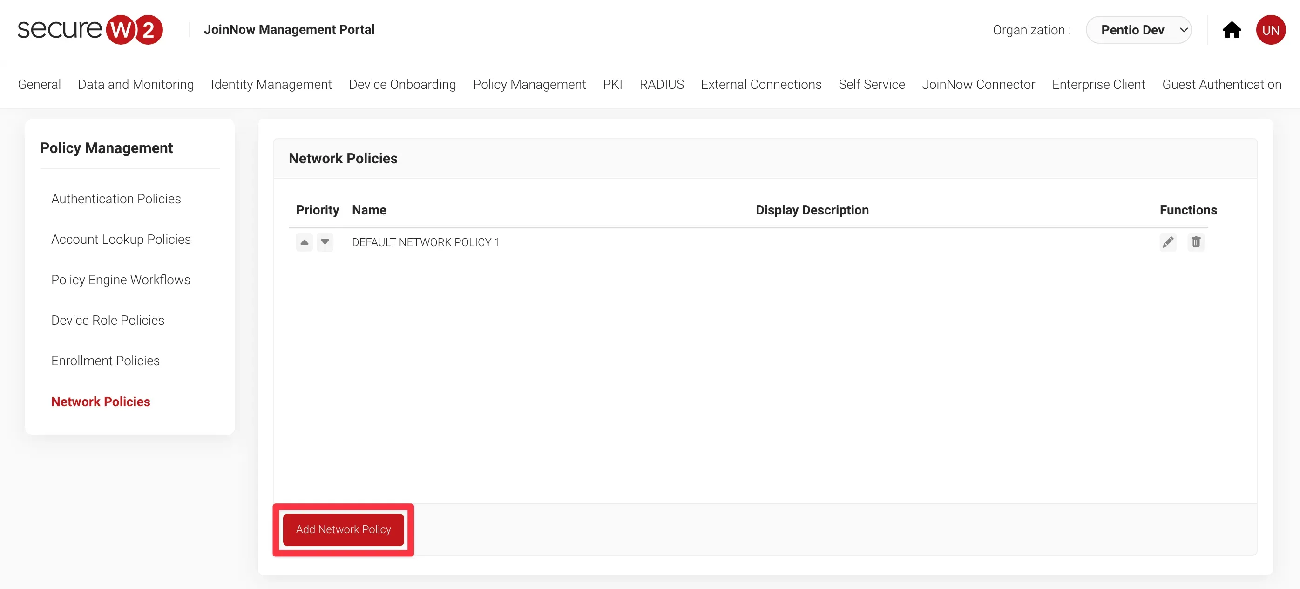Open the PKI menu

click(x=612, y=84)
